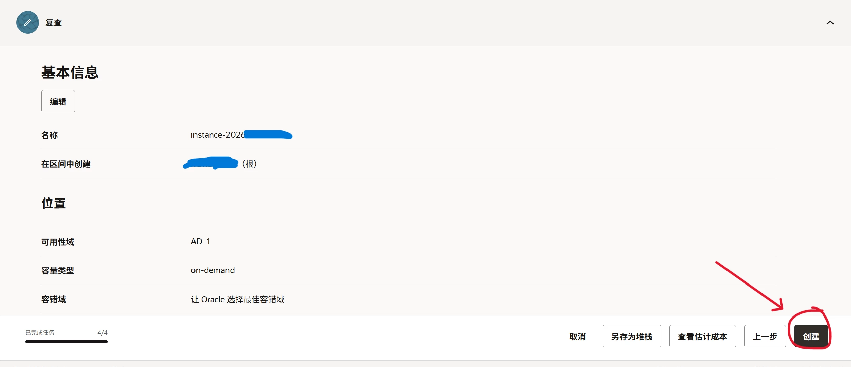
Task: Click the 基本信息 heading
Action: click(70, 73)
